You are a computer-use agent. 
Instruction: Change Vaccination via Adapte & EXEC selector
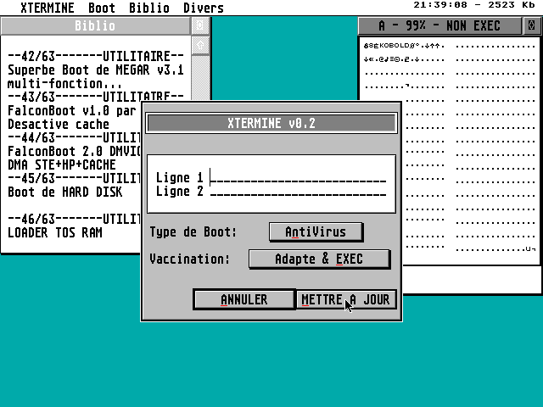(319, 259)
